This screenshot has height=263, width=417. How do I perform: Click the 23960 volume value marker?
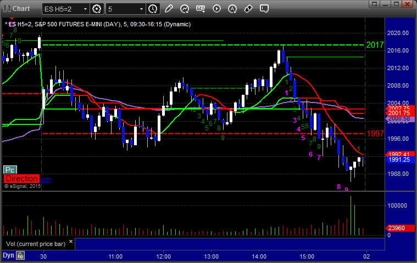(400, 228)
